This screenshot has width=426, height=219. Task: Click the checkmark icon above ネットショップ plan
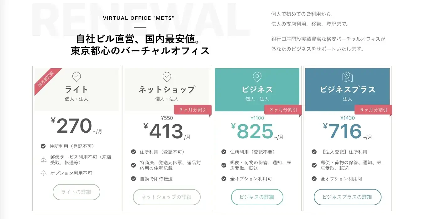pos(167,76)
